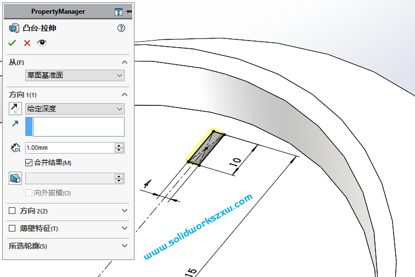Click the 1.00mm depth input field
The image size is (415, 277).
(x=70, y=148)
